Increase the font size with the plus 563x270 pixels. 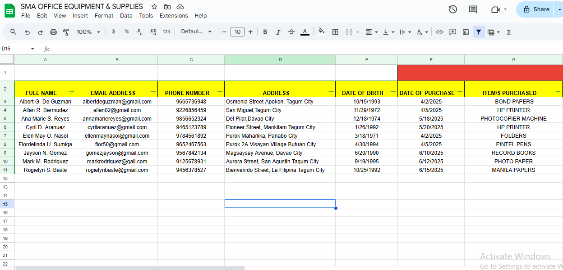(x=250, y=32)
